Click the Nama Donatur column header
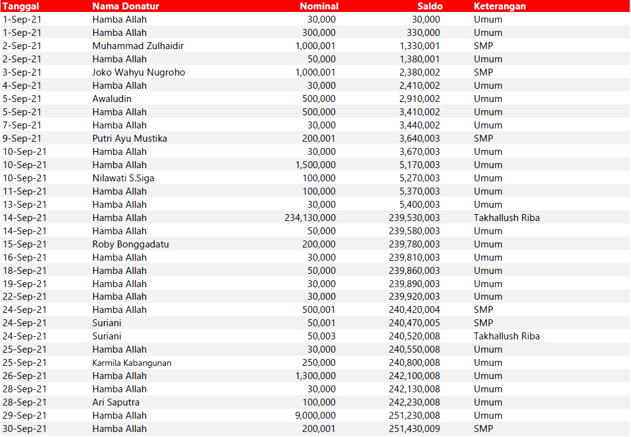 click(x=126, y=6)
